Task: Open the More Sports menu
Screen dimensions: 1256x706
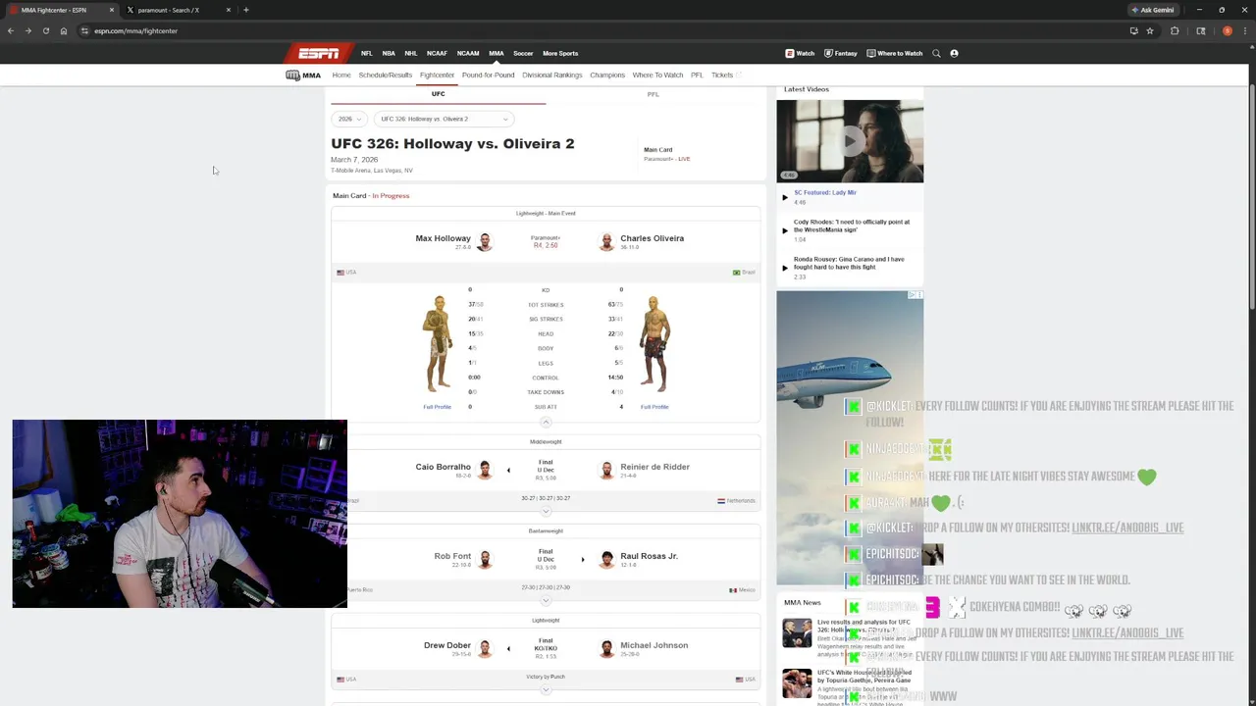Action: tap(560, 53)
